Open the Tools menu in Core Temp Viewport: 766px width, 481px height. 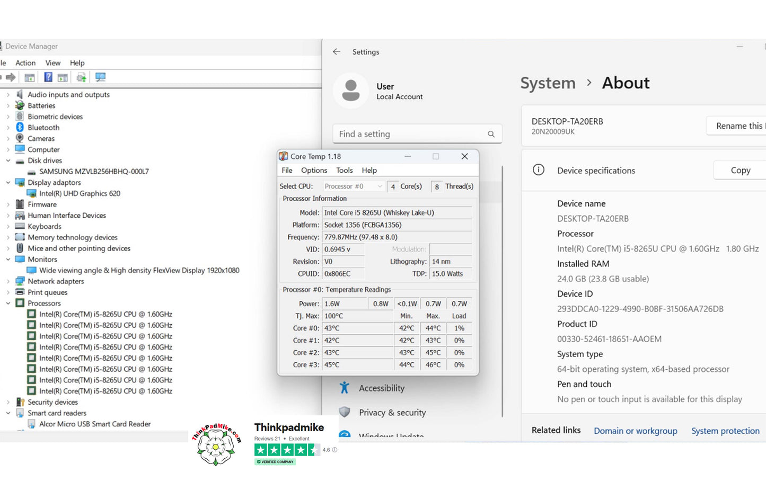pos(345,170)
